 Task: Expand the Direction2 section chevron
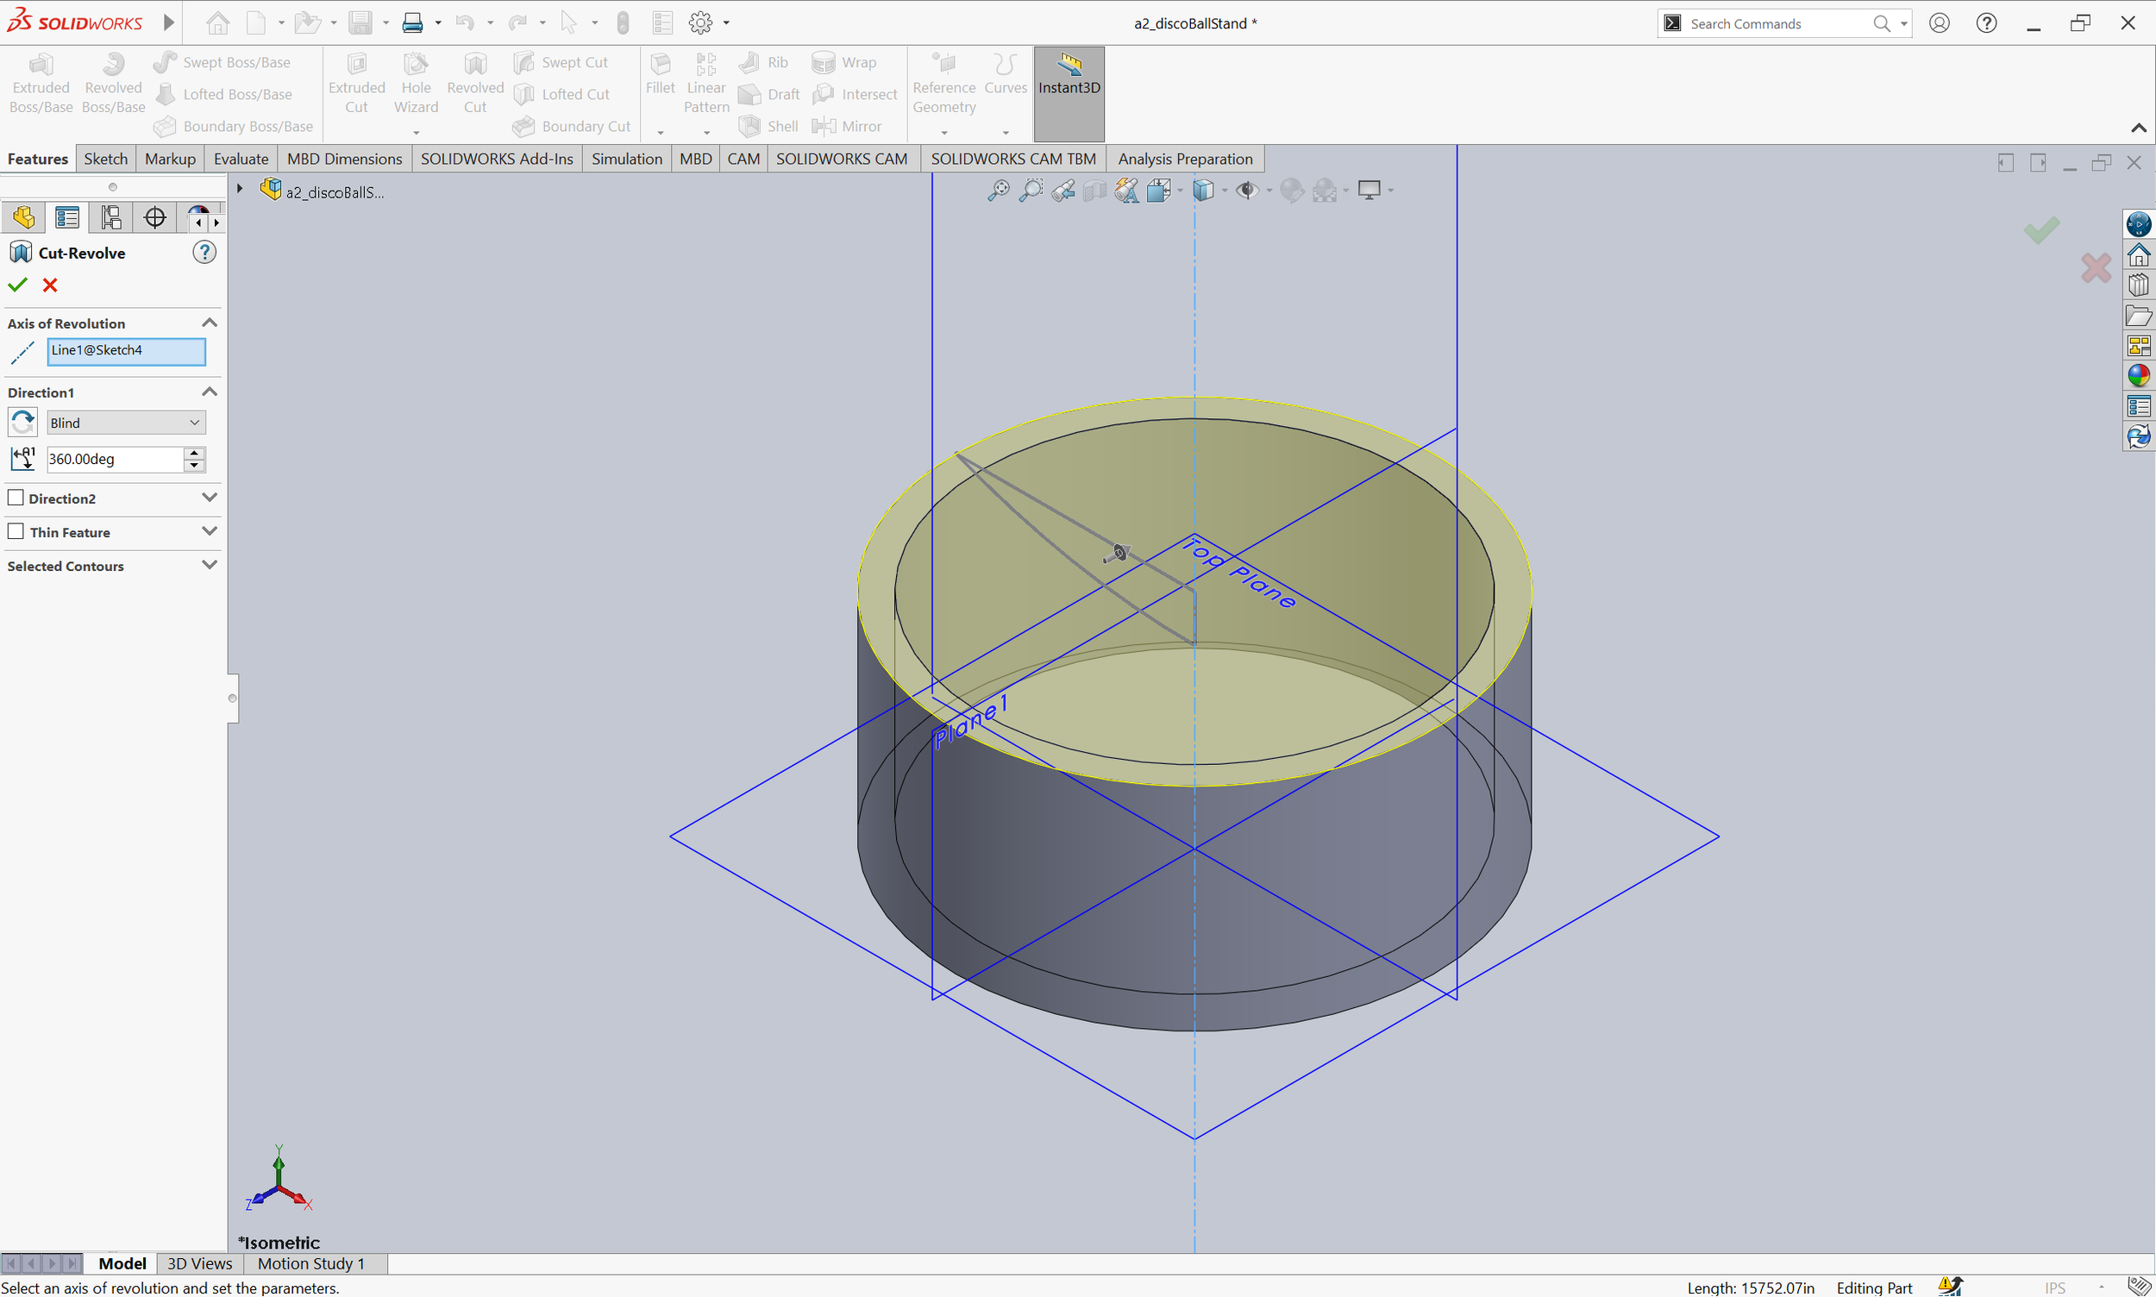(x=209, y=498)
